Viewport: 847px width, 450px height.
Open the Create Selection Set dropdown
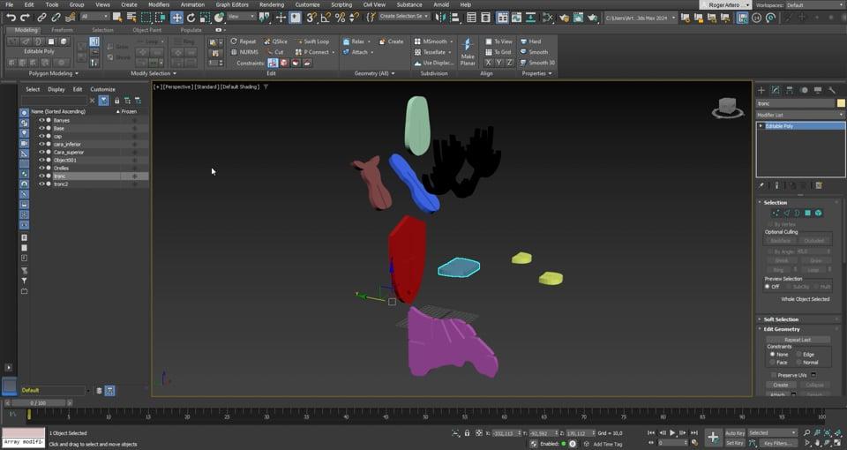pyautogui.click(x=404, y=17)
